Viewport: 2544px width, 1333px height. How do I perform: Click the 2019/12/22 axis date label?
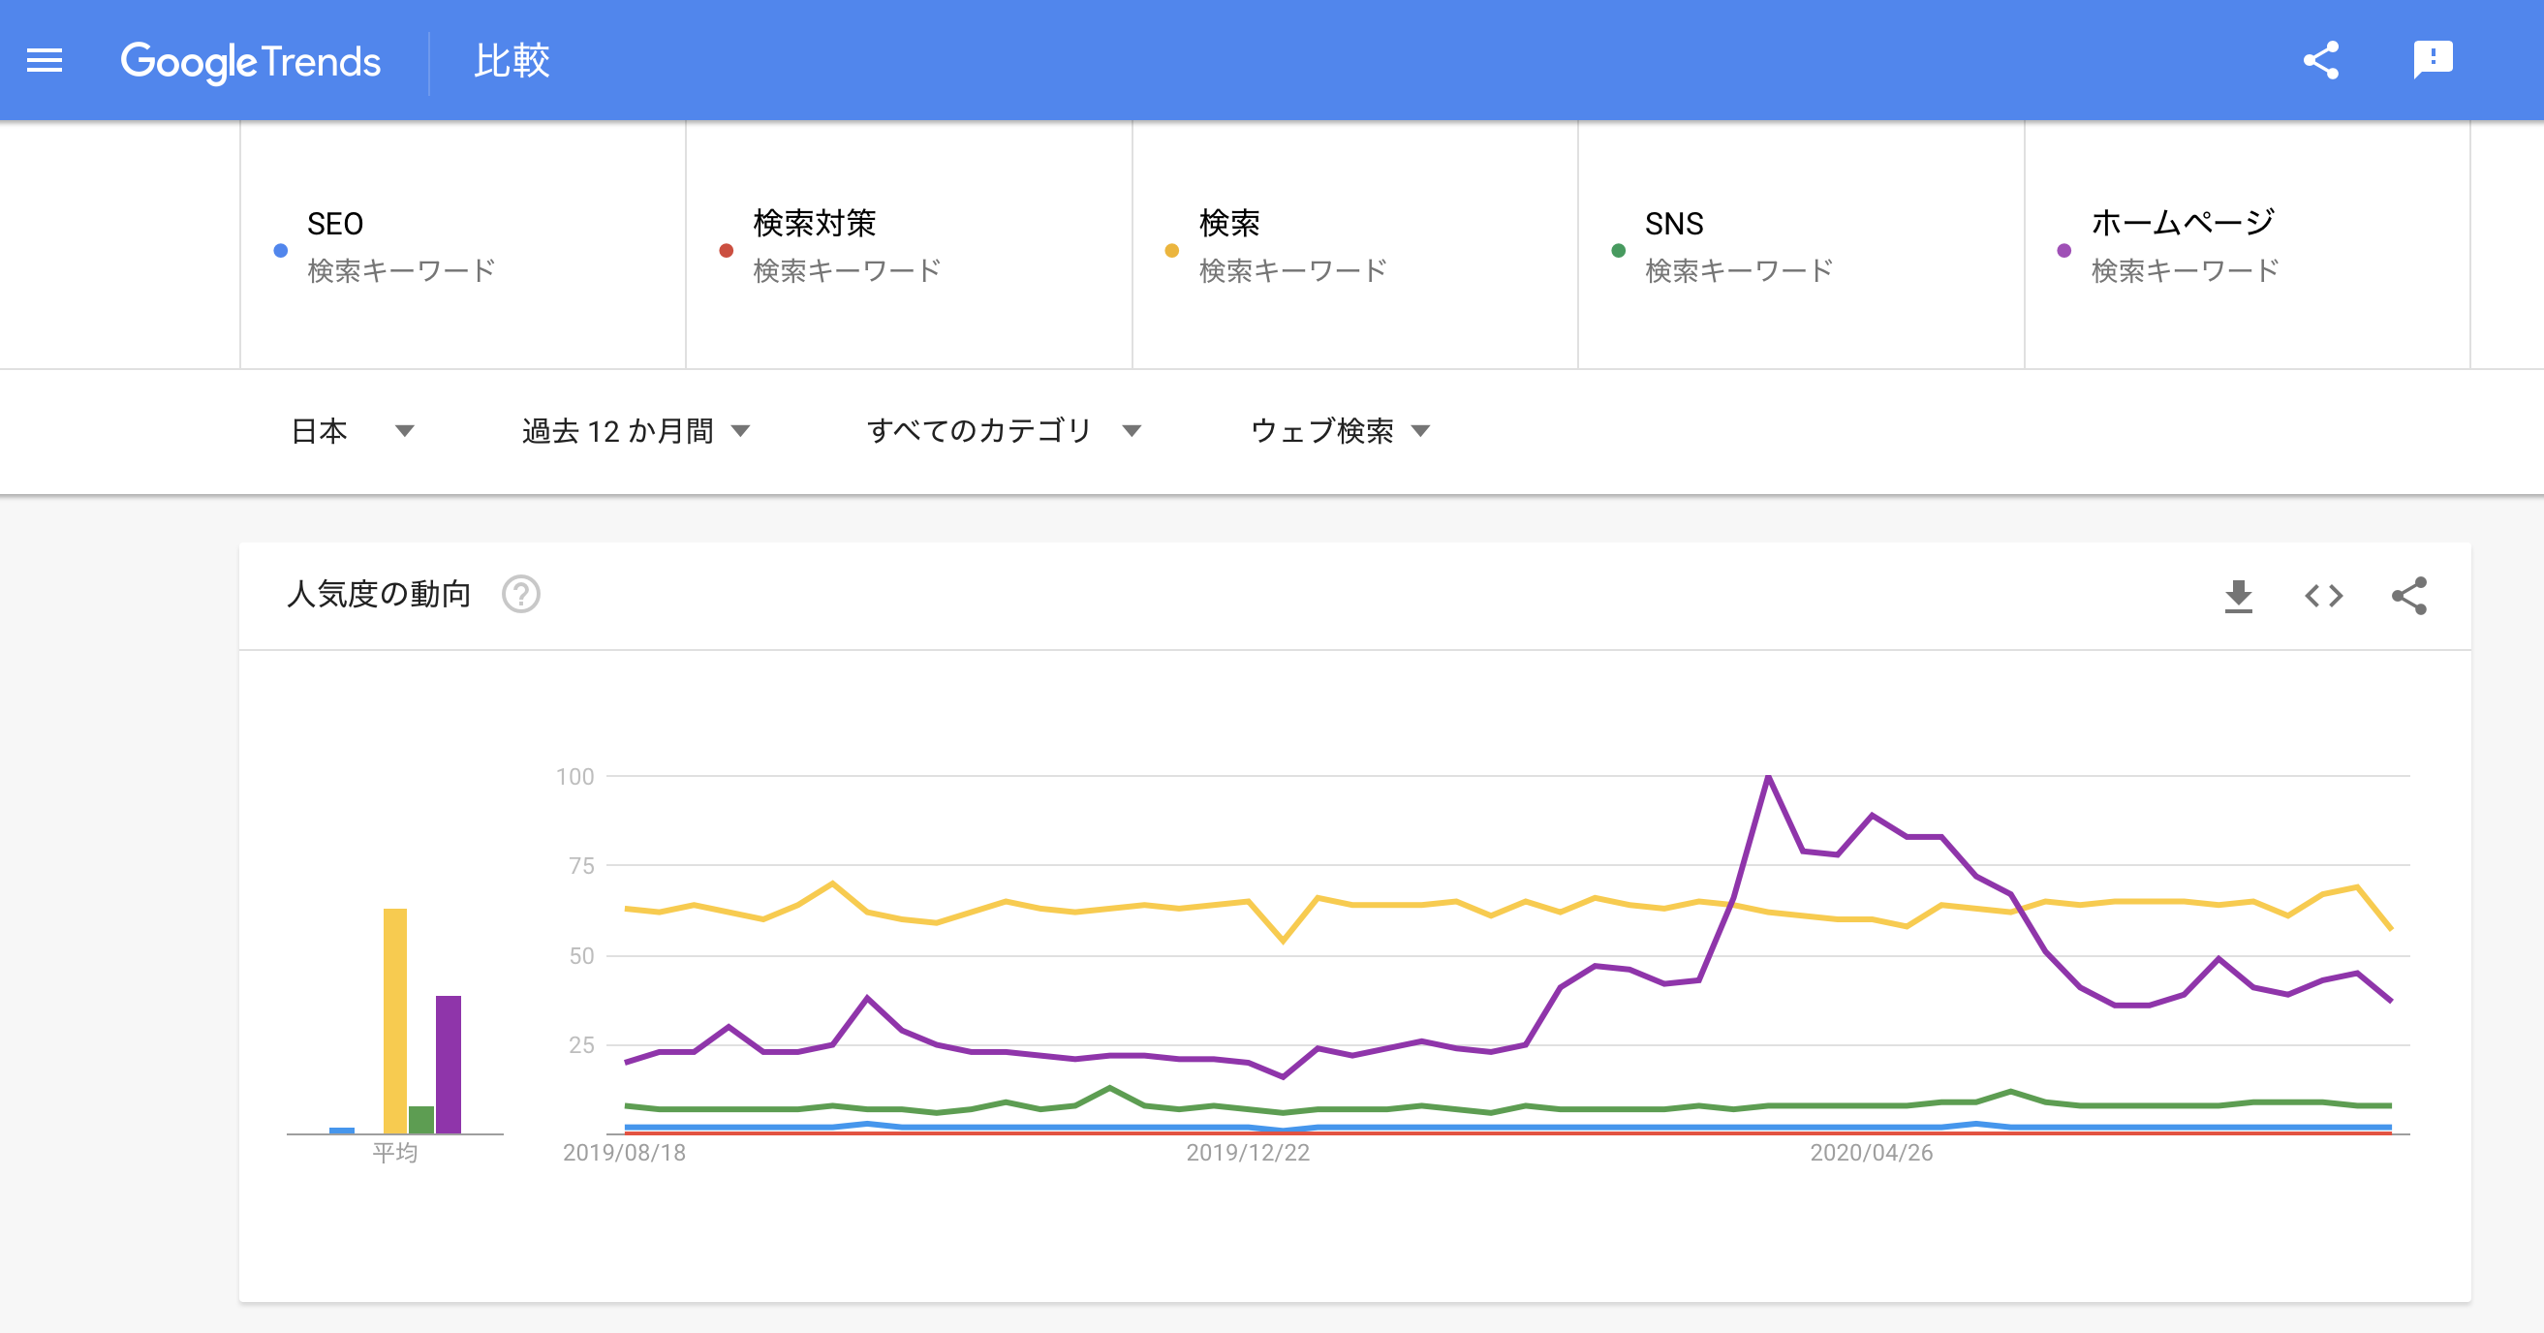1248,1152
